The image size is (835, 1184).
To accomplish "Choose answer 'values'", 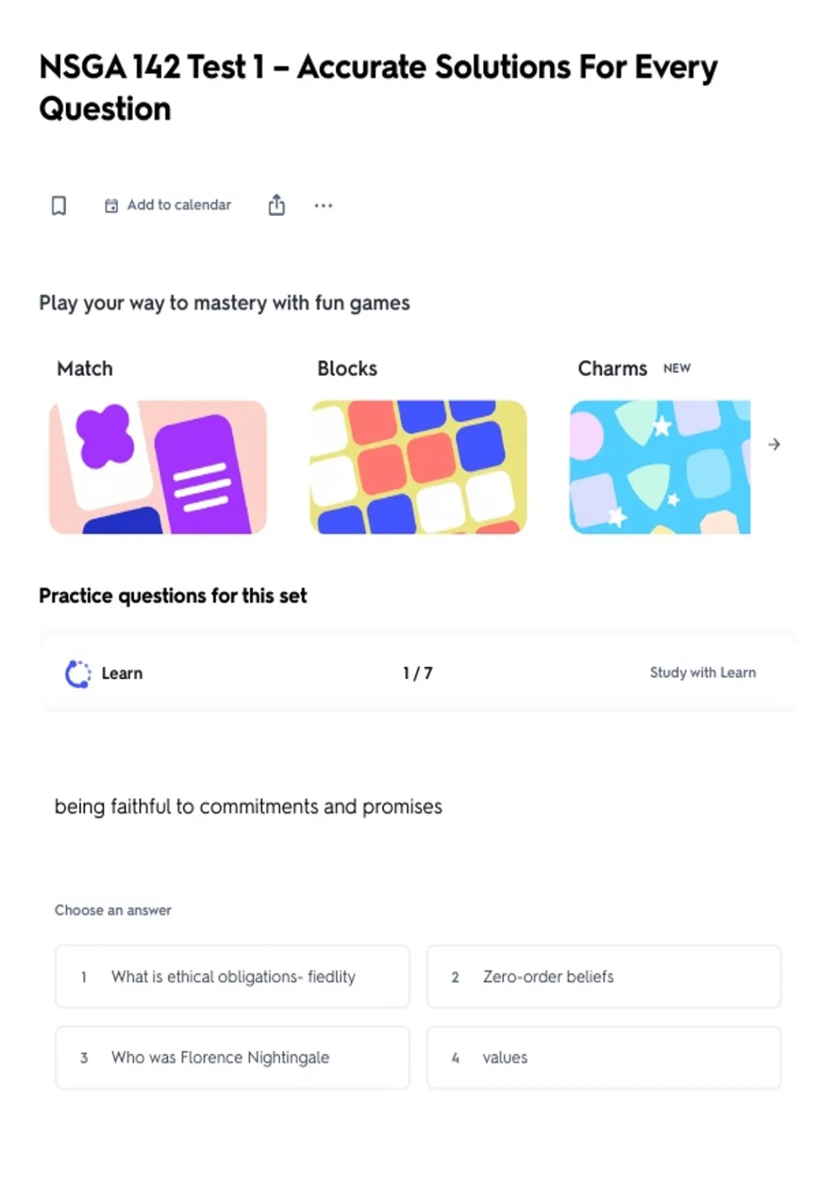I will tap(604, 1057).
